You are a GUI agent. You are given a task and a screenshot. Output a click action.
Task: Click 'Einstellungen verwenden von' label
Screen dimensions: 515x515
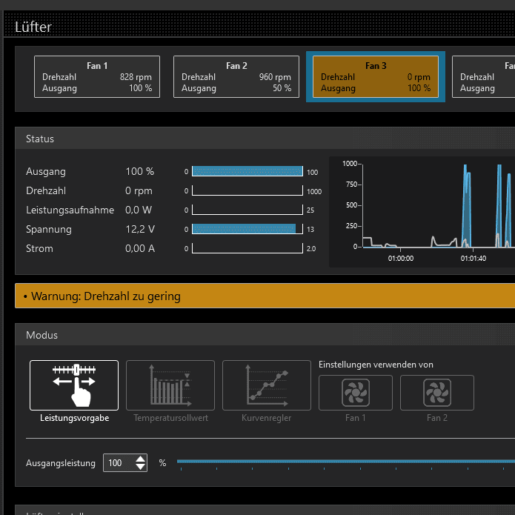[x=376, y=365]
